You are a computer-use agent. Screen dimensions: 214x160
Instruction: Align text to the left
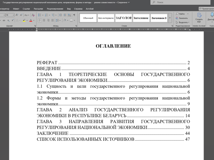coord(40,20)
